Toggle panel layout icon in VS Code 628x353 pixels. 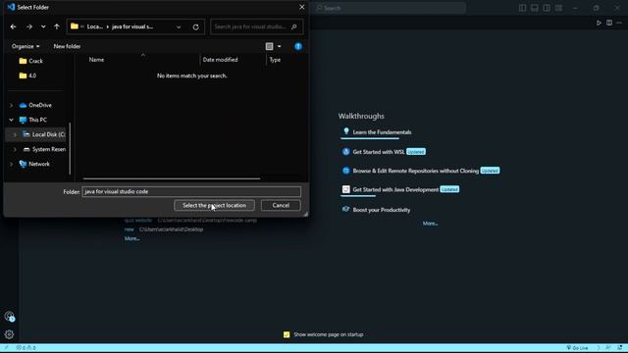(534, 8)
